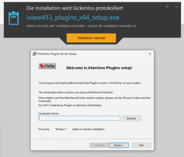Click the Die Installation wird lückenlos protokolliert heading

click(x=75, y=8)
